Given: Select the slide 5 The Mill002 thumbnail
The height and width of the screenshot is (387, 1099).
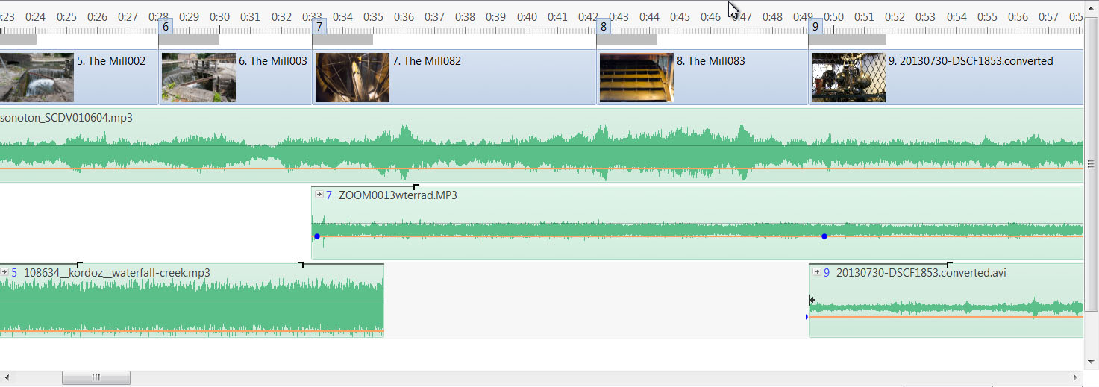Looking at the screenshot, I should click(x=37, y=78).
